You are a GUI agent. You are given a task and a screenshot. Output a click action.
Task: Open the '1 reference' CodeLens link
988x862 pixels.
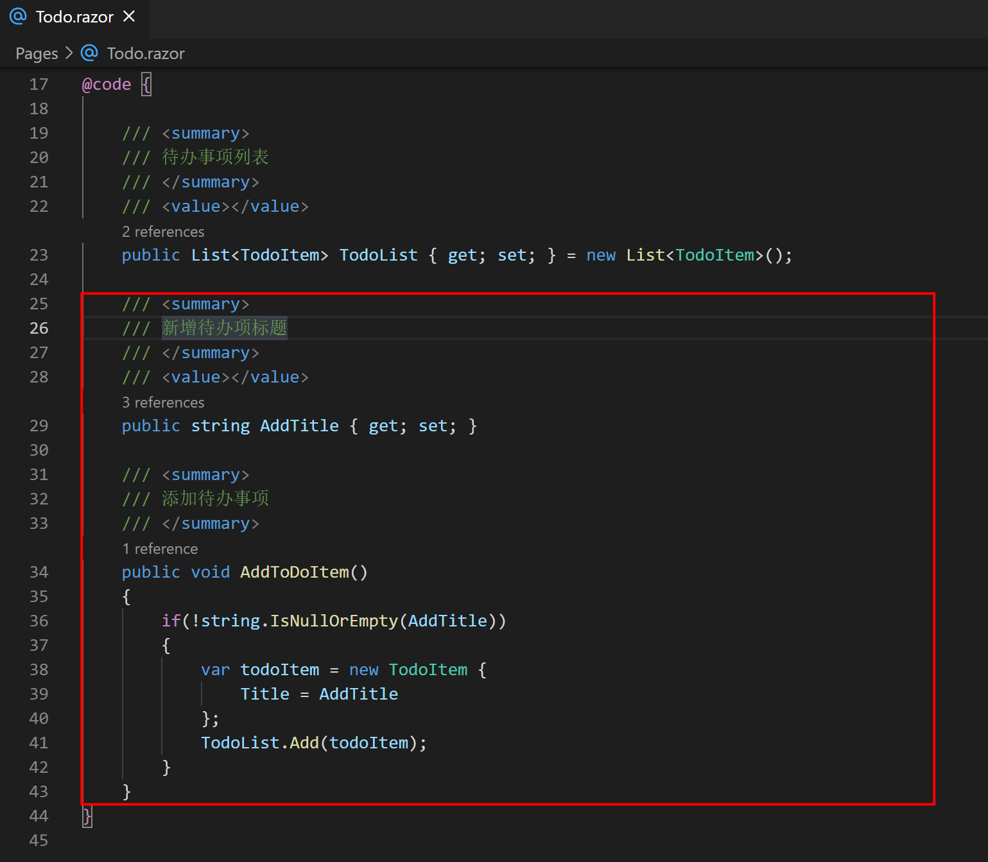tap(160, 549)
